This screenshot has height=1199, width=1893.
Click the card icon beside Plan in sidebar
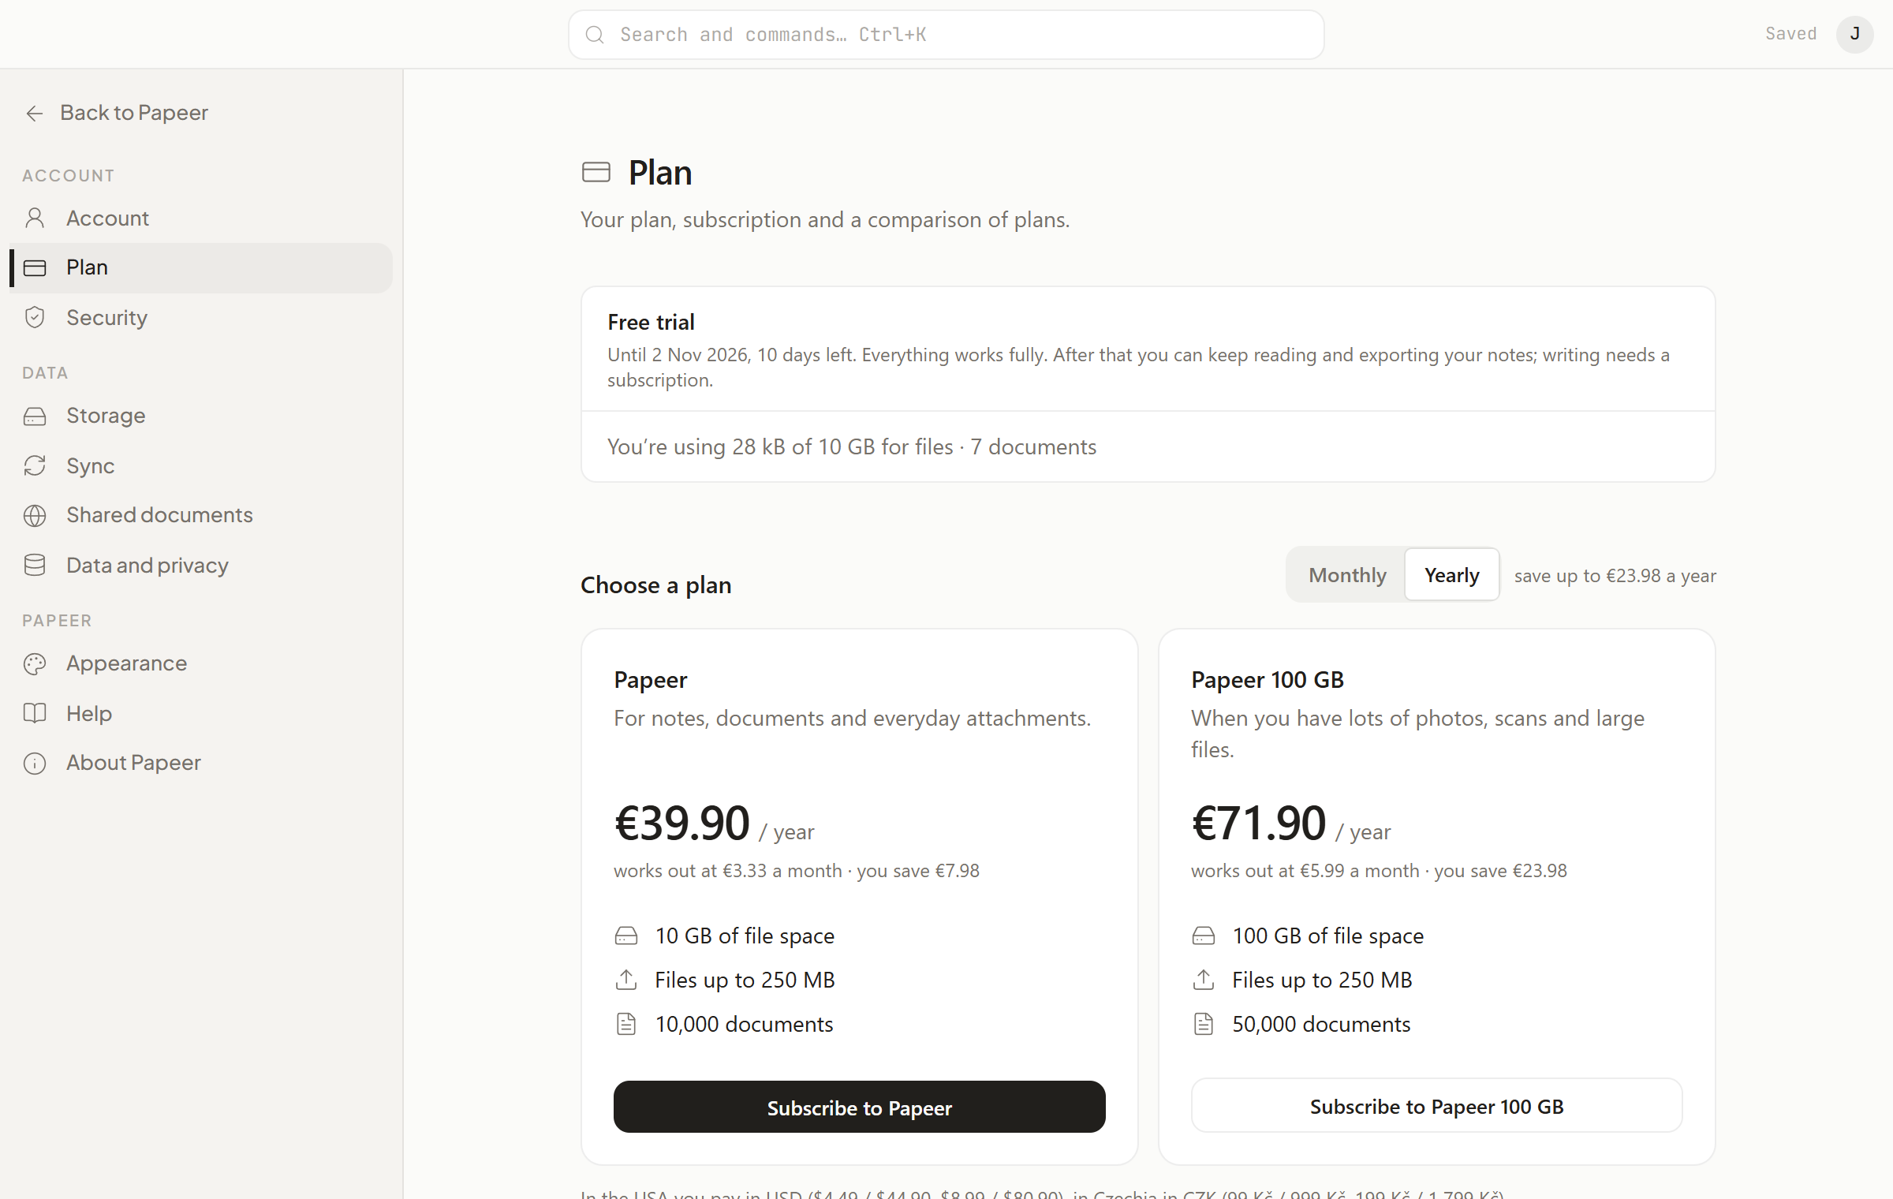point(35,268)
